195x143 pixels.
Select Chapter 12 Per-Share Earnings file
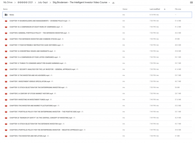coord(36,63)
